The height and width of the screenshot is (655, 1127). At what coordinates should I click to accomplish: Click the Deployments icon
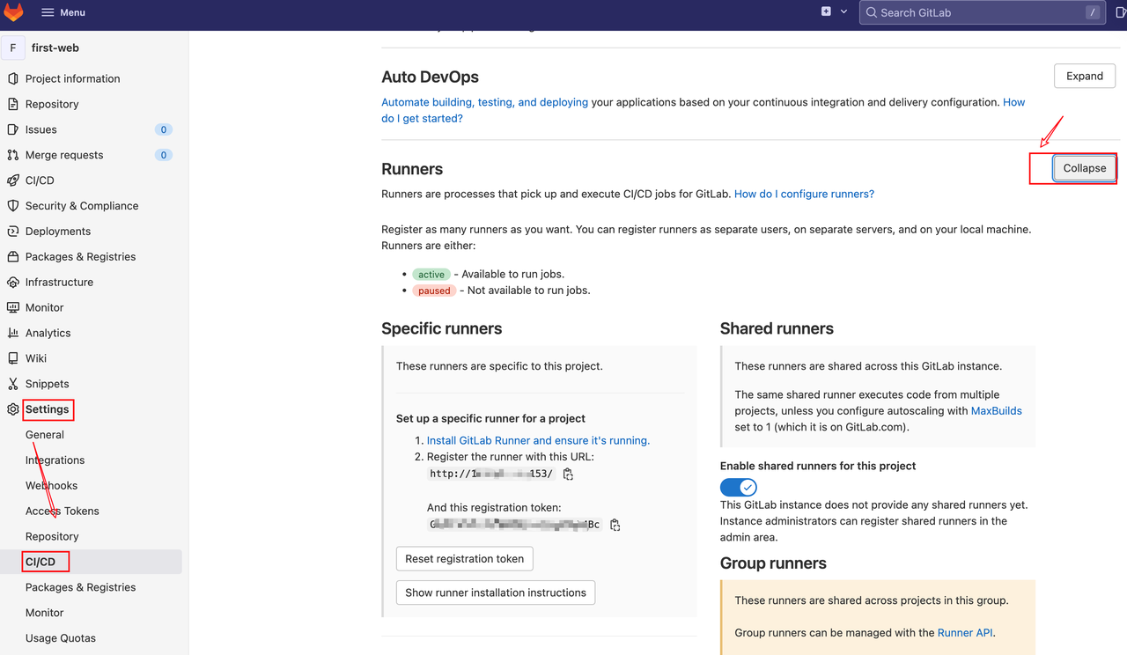[x=12, y=232]
